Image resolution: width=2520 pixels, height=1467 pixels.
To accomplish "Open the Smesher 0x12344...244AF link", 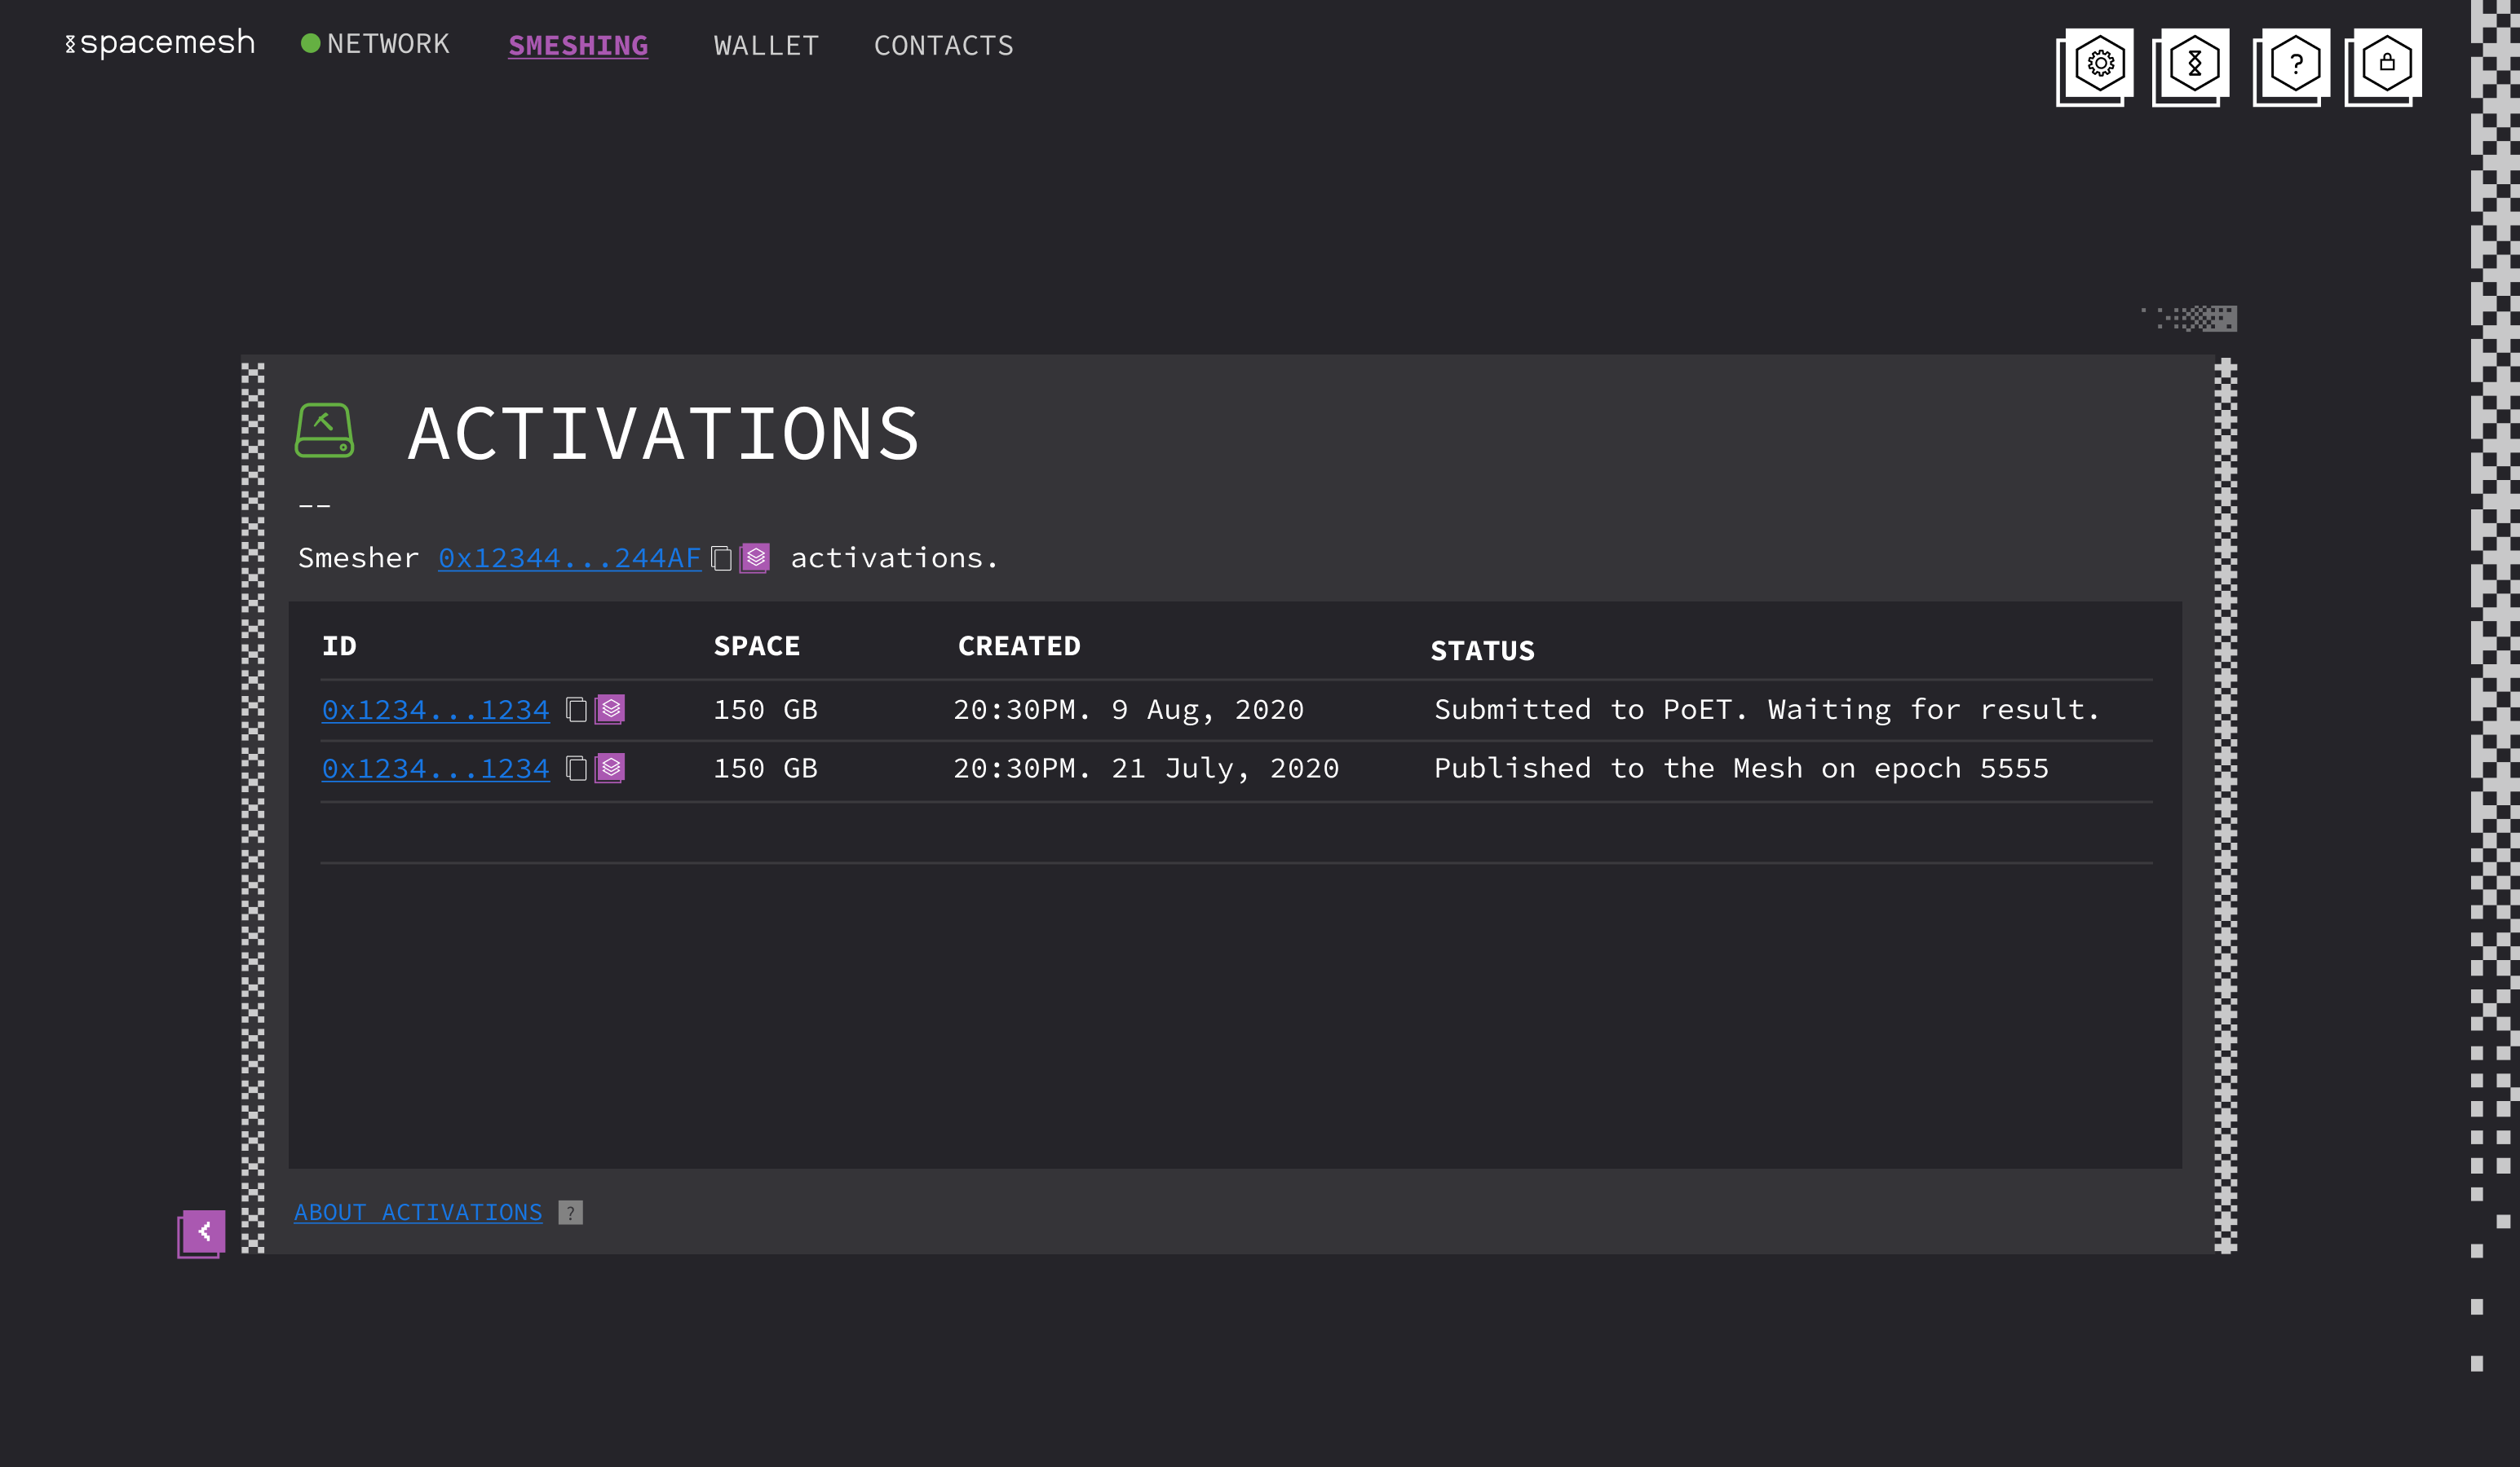I will 568,557.
